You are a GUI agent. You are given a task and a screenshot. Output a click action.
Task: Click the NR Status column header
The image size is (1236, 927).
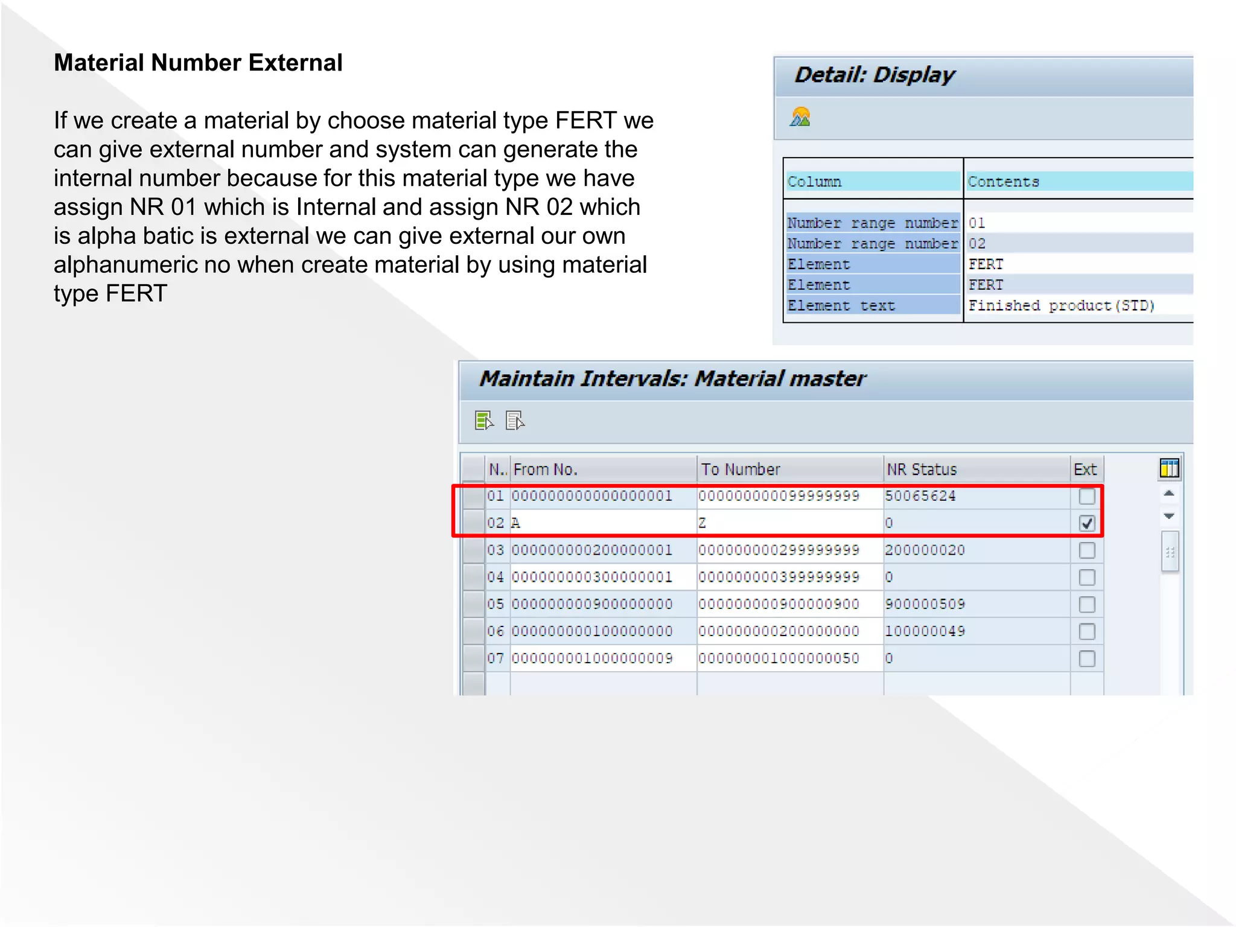point(976,469)
